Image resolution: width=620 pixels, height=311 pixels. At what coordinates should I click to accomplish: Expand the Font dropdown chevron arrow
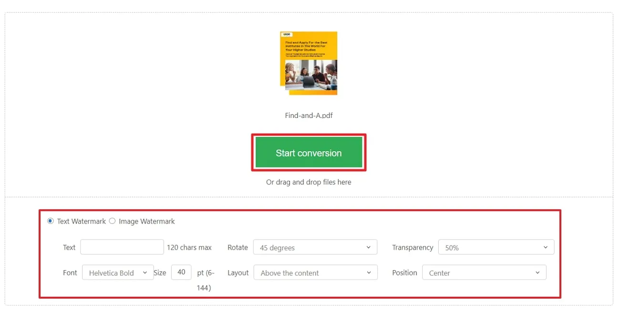tap(145, 272)
